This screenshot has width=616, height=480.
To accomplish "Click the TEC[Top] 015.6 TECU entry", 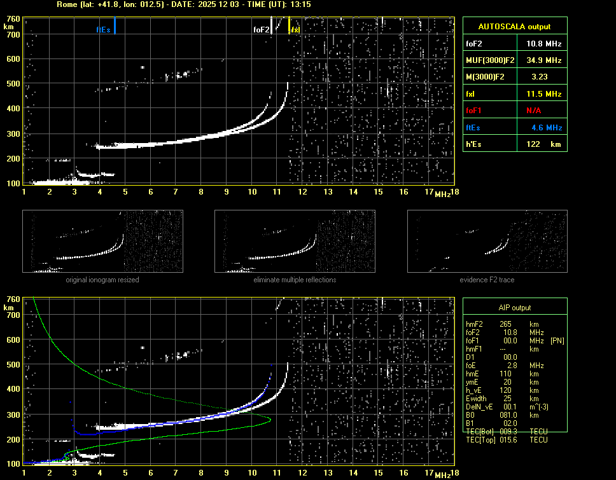I will (x=507, y=440).
